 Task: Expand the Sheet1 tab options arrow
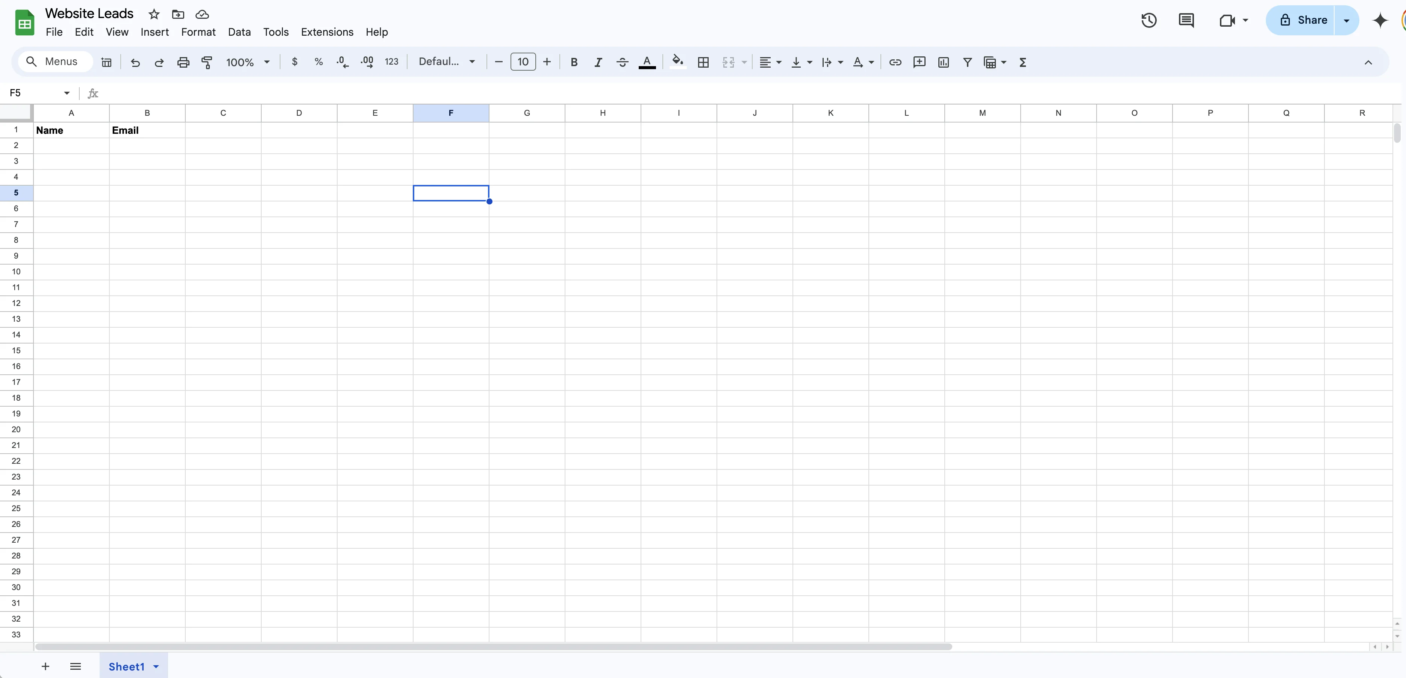point(156,666)
